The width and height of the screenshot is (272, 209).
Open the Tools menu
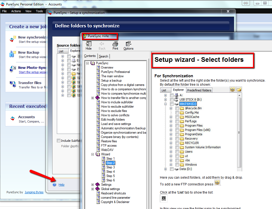tap(39, 11)
